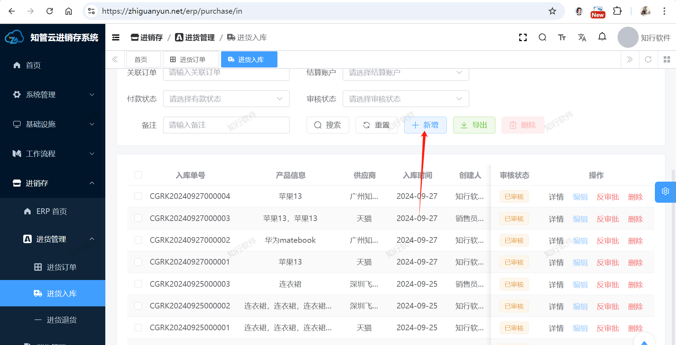676x345 pixels.
Task: Check the row CGRK20240927000004 checkbox
Action: coord(138,196)
